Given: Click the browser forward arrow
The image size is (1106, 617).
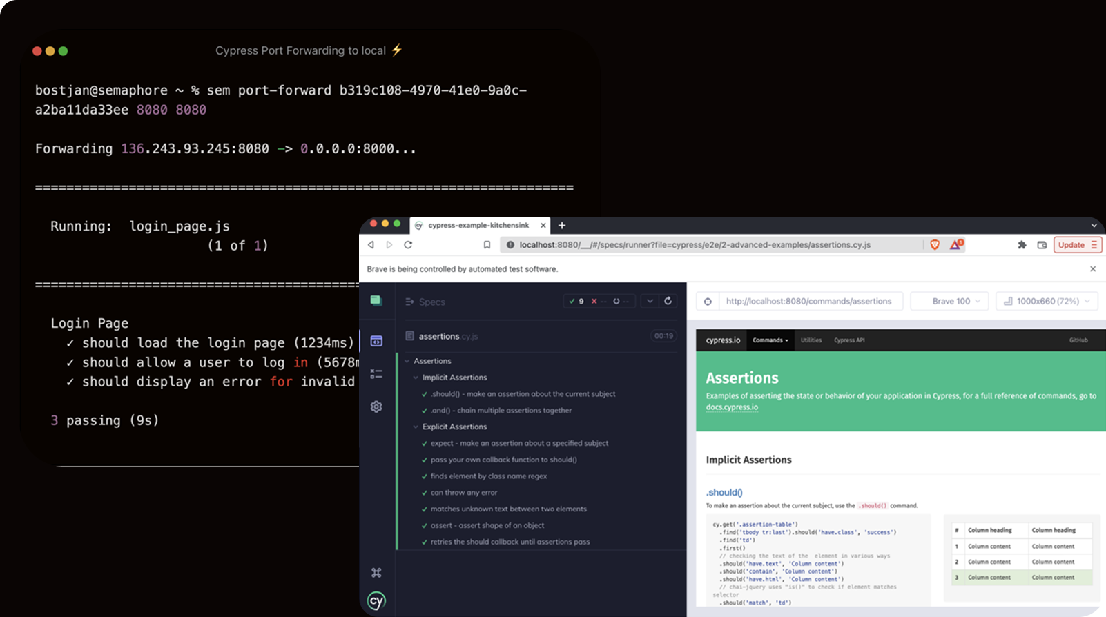Looking at the screenshot, I should pyautogui.click(x=389, y=245).
